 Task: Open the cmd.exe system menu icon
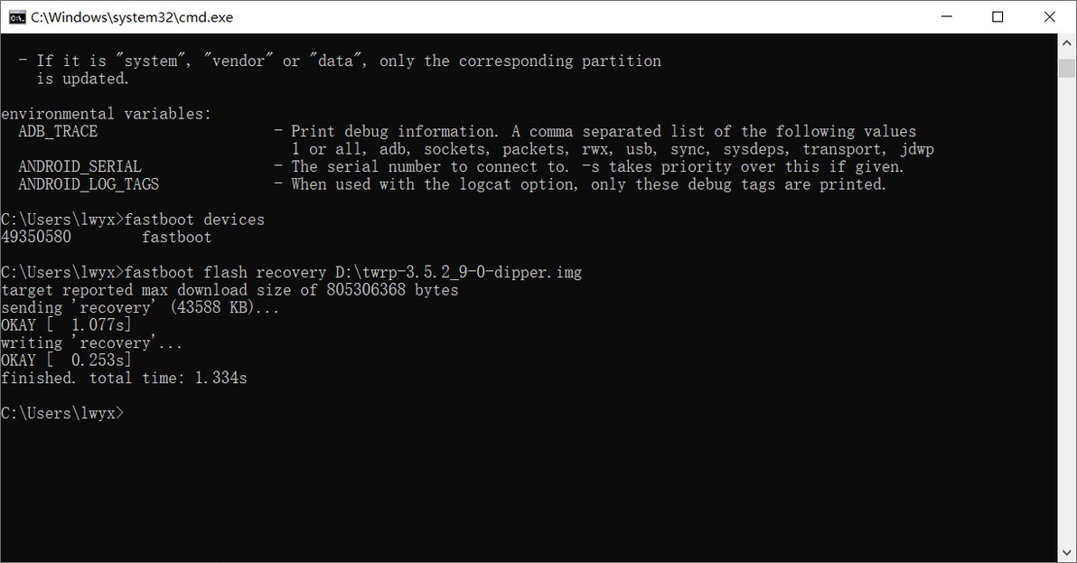(x=16, y=16)
